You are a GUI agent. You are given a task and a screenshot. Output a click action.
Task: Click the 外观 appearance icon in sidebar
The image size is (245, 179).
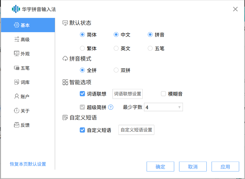16,53
